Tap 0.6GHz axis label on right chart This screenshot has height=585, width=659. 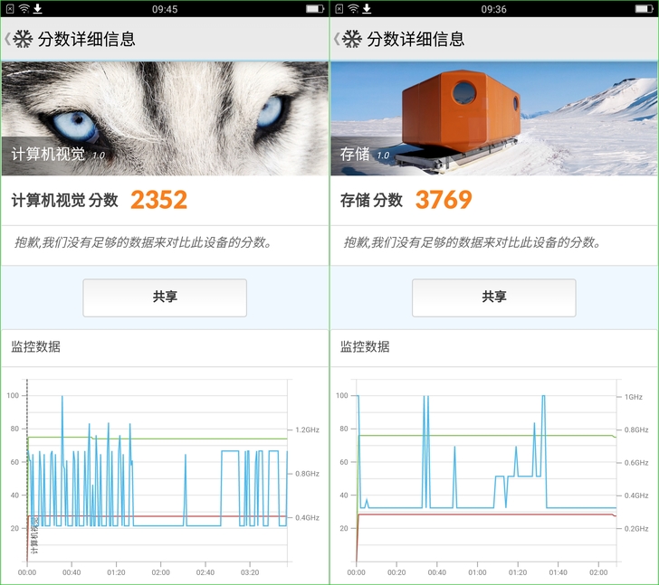click(636, 463)
